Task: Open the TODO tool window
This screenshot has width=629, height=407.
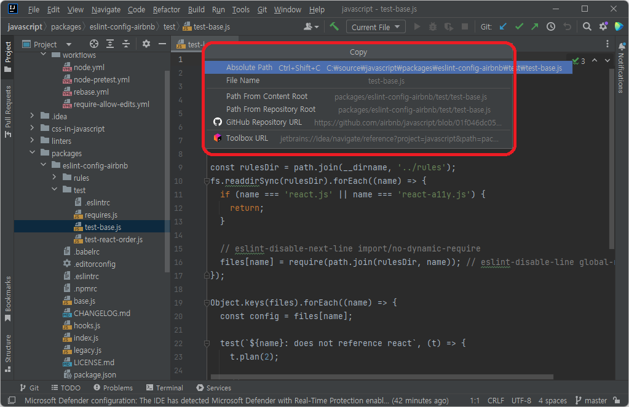Action: point(66,388)
